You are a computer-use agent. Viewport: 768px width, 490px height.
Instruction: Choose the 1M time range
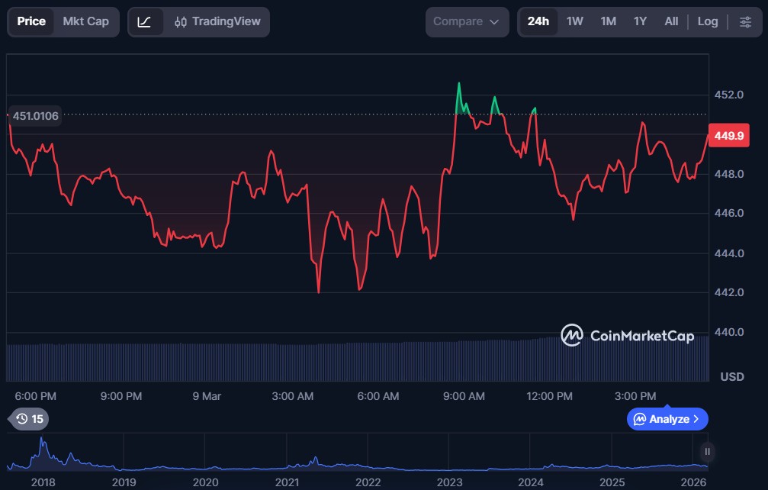608,21
